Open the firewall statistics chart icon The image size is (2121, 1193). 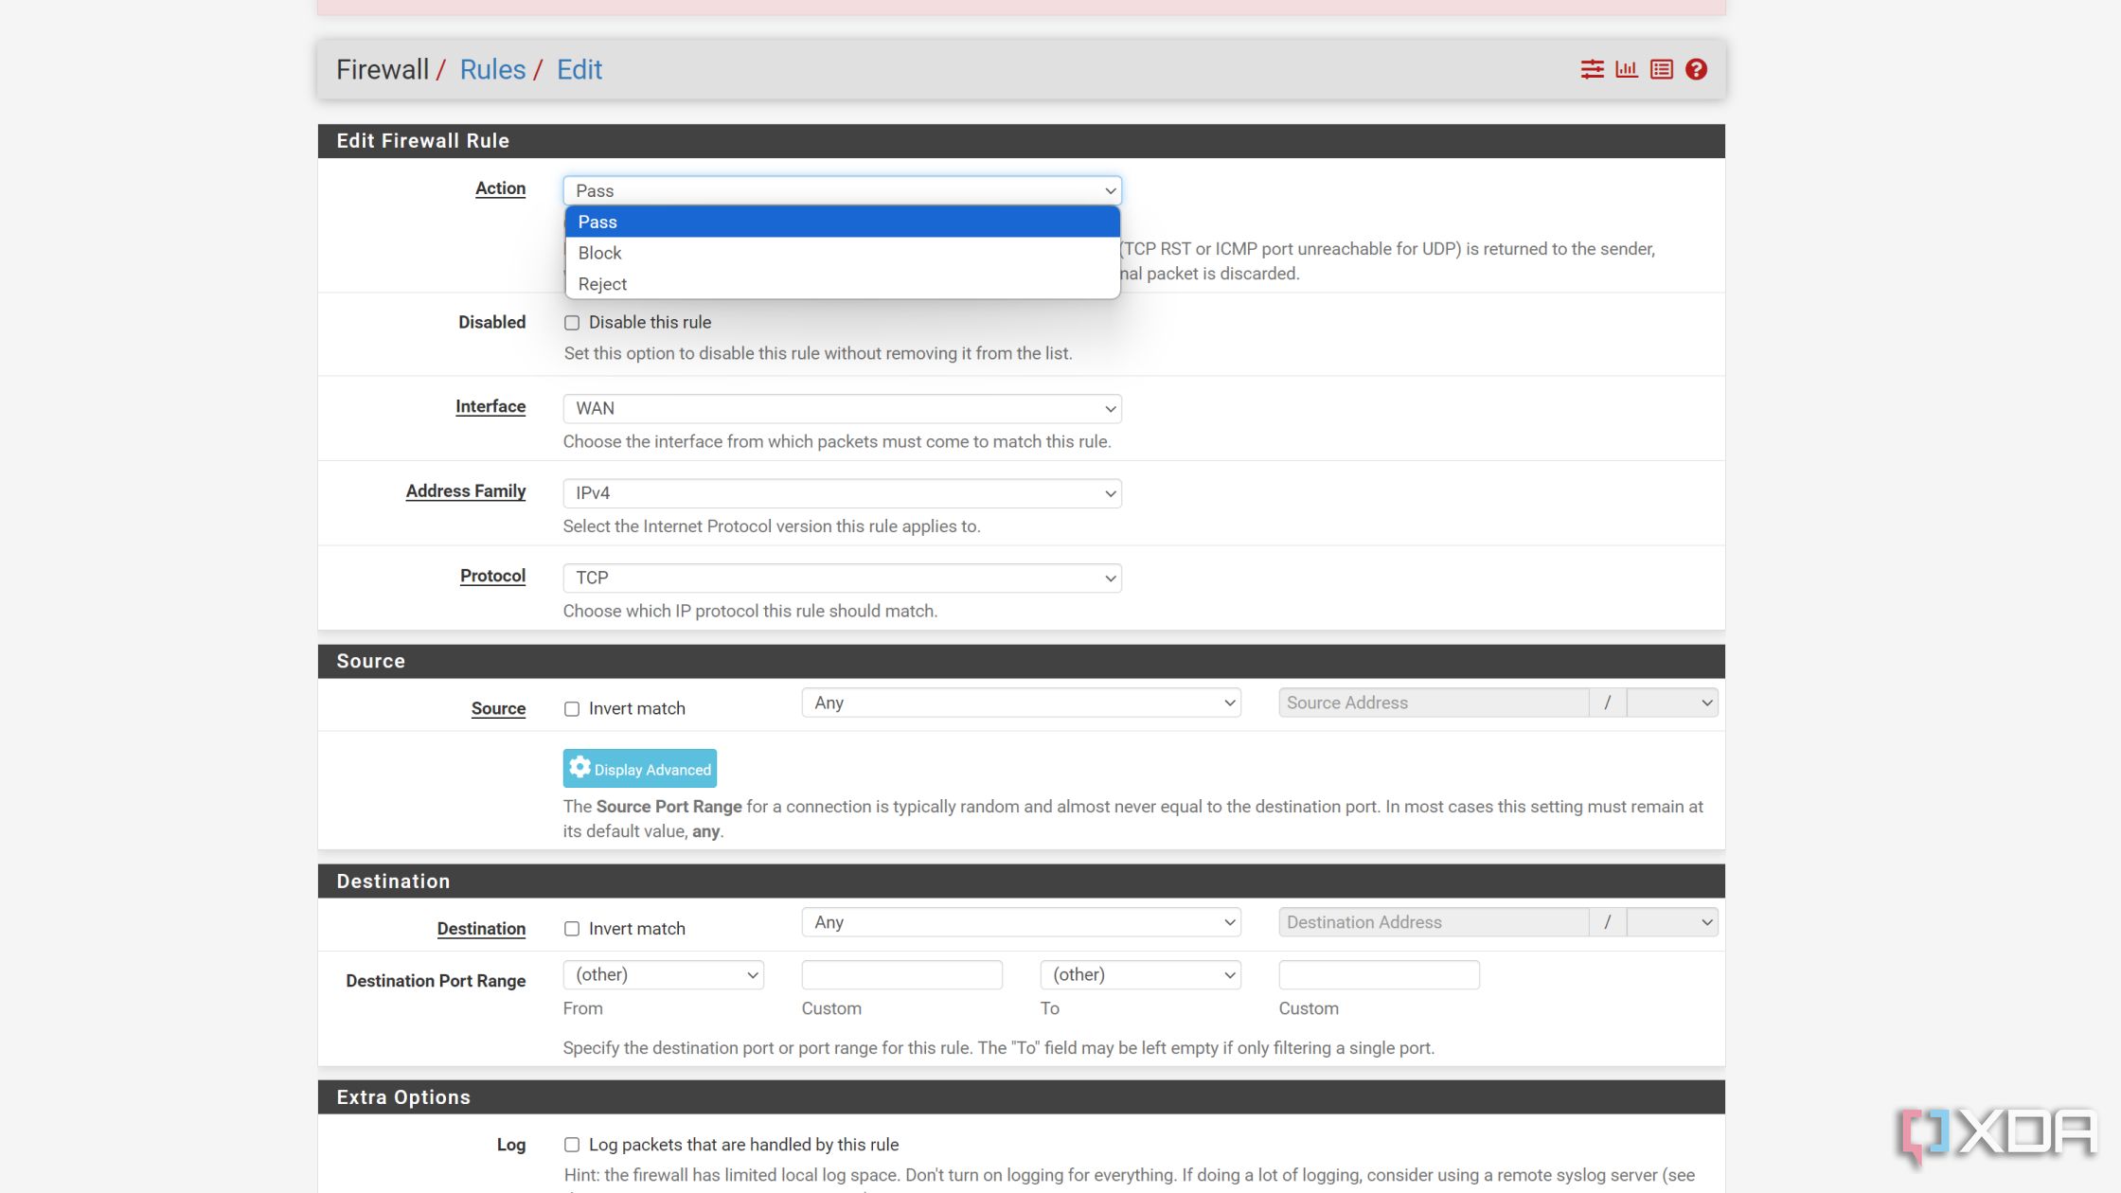click(x=1627, y=68)
